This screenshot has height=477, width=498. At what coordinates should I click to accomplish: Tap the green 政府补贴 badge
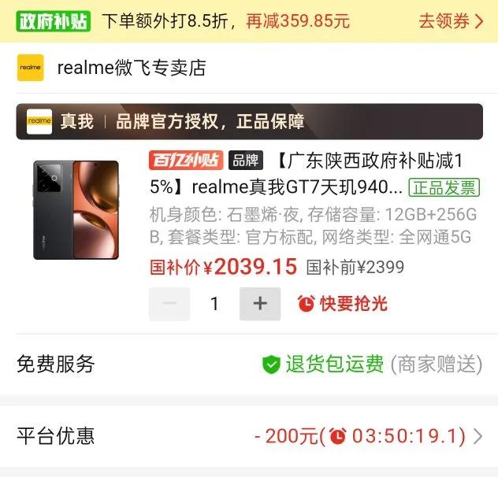54,21
